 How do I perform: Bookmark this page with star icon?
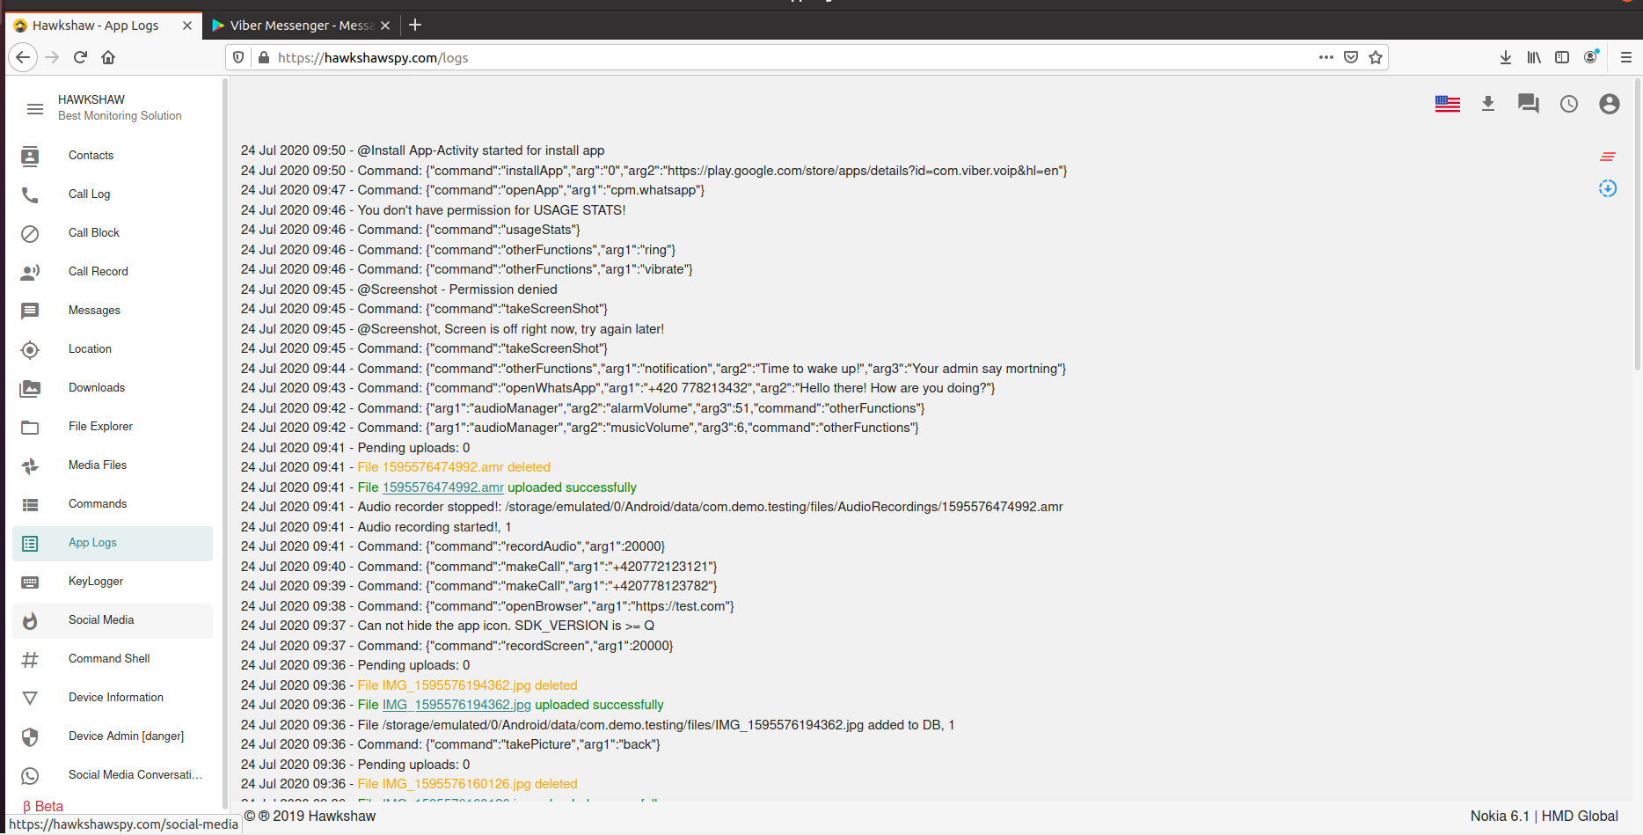coord(1376,57)
